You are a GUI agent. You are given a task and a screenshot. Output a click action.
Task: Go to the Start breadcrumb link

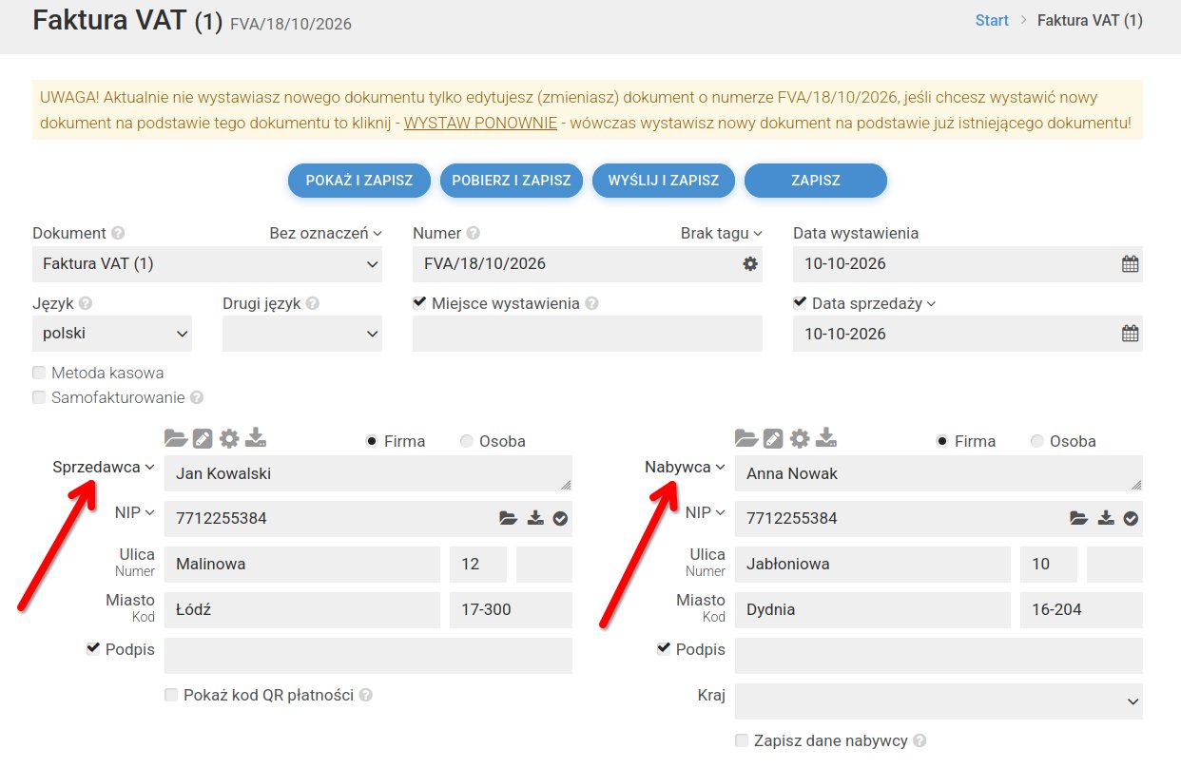coord(992,20)
